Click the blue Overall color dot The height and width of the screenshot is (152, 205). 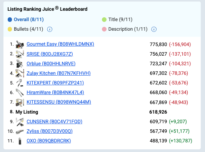(x=10, y=20)
